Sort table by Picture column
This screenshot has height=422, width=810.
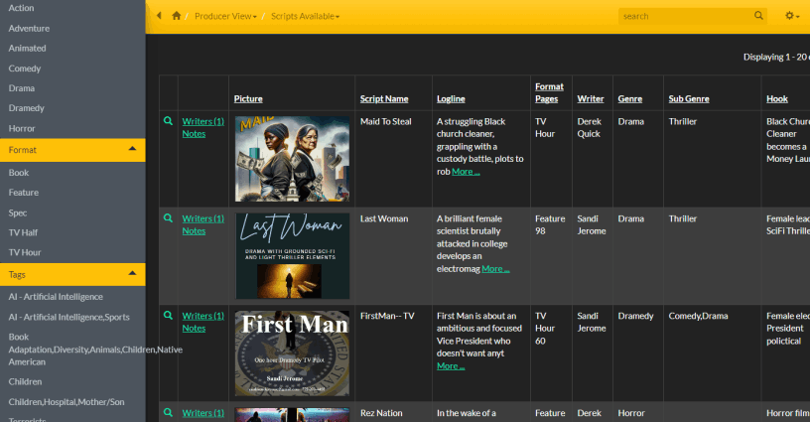point(248,98)
